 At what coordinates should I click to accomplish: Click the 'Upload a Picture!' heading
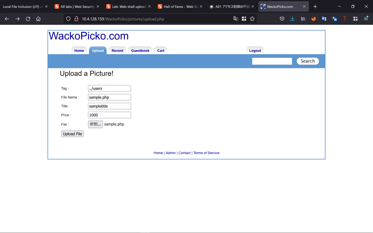click(86, 74)
